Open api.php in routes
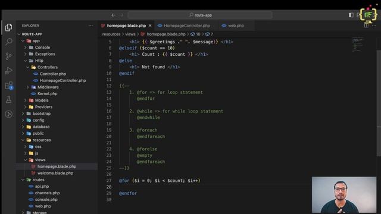 tap(42, 186)
